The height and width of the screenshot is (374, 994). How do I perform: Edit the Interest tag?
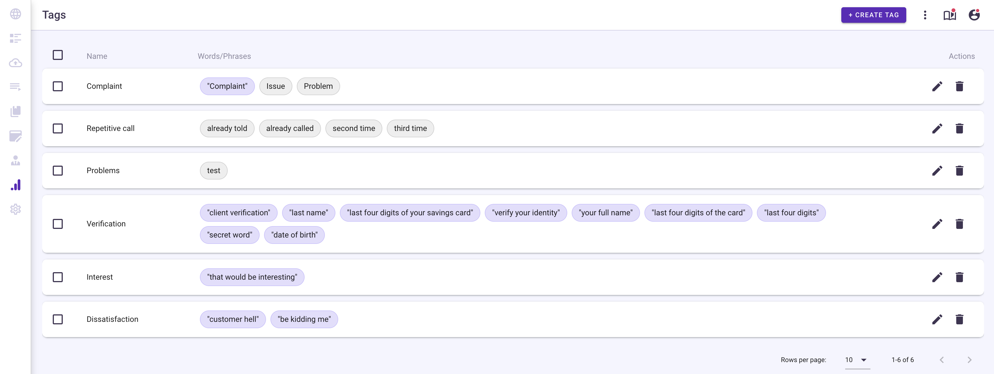(937, 277)
